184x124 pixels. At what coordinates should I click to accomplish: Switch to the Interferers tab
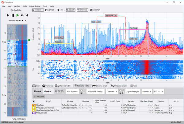point(48,86)
